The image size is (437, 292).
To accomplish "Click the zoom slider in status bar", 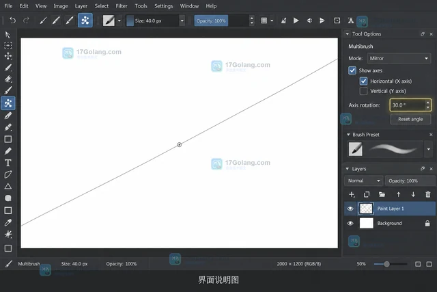I will [391, 264].
